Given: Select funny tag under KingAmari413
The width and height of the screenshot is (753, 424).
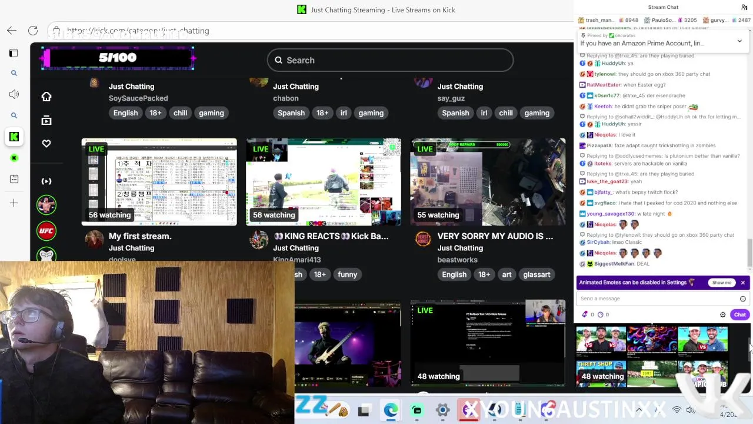Looking at the screenshot, I should pos(347,274).
